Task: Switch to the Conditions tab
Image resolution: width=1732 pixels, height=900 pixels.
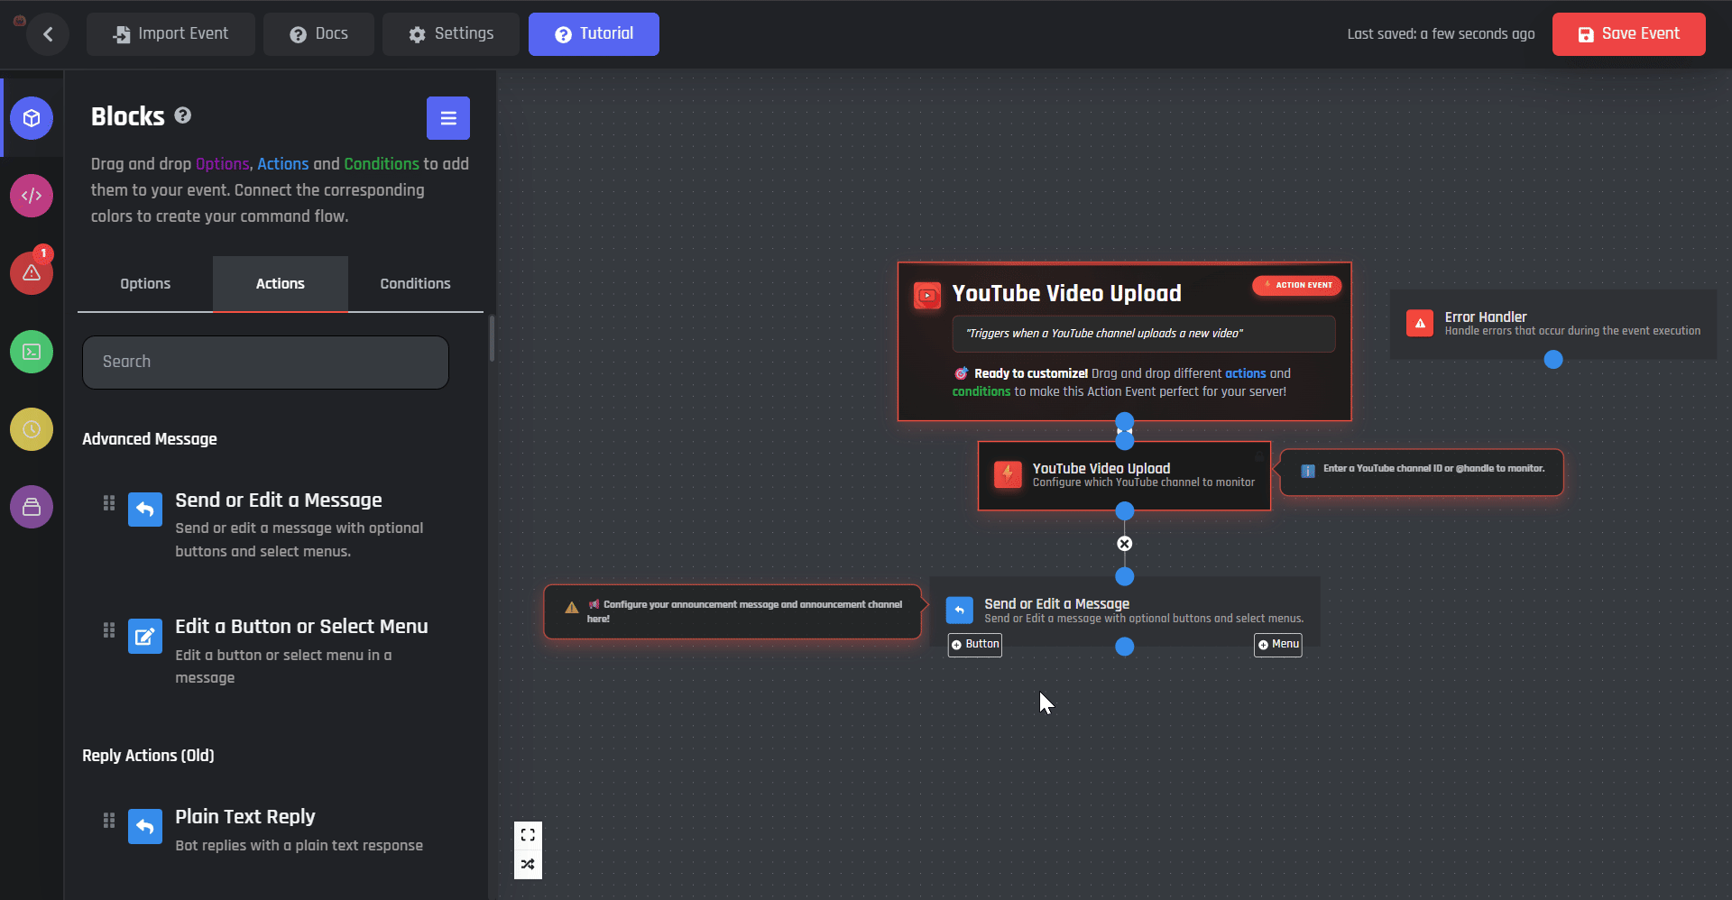Action: [416, 284]
